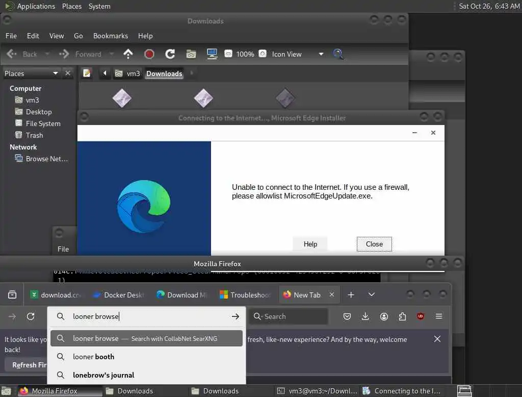Click the go arrow in URL bar
522x397 pixels.
click(x=236, y=316)
